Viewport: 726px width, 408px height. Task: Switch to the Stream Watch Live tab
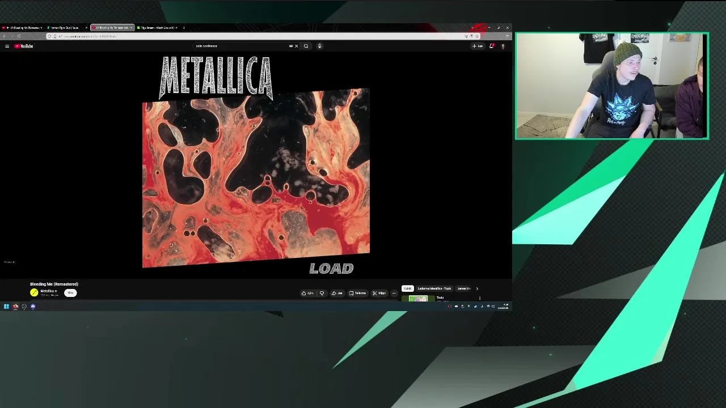click(x=158, y=28)
